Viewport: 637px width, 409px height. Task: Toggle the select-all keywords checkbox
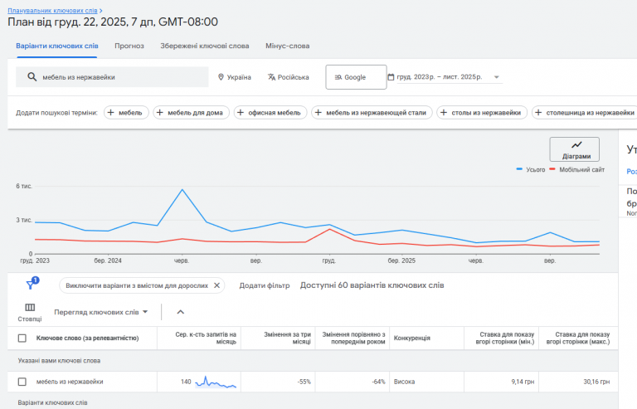coord(22,338)
